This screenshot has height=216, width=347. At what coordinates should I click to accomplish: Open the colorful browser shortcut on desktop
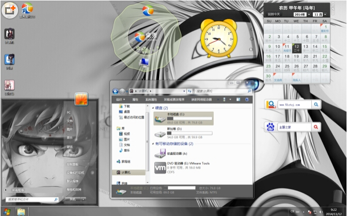tap(27, 9)
